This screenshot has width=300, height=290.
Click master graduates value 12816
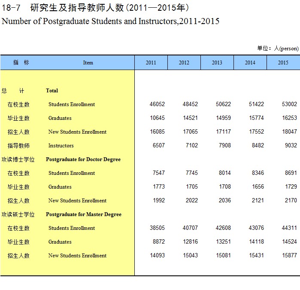191,241
